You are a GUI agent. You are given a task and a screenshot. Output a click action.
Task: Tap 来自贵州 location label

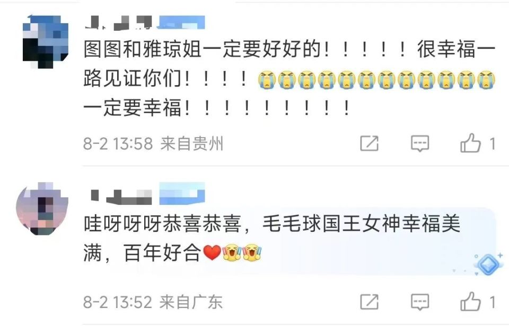pos(192,143)
